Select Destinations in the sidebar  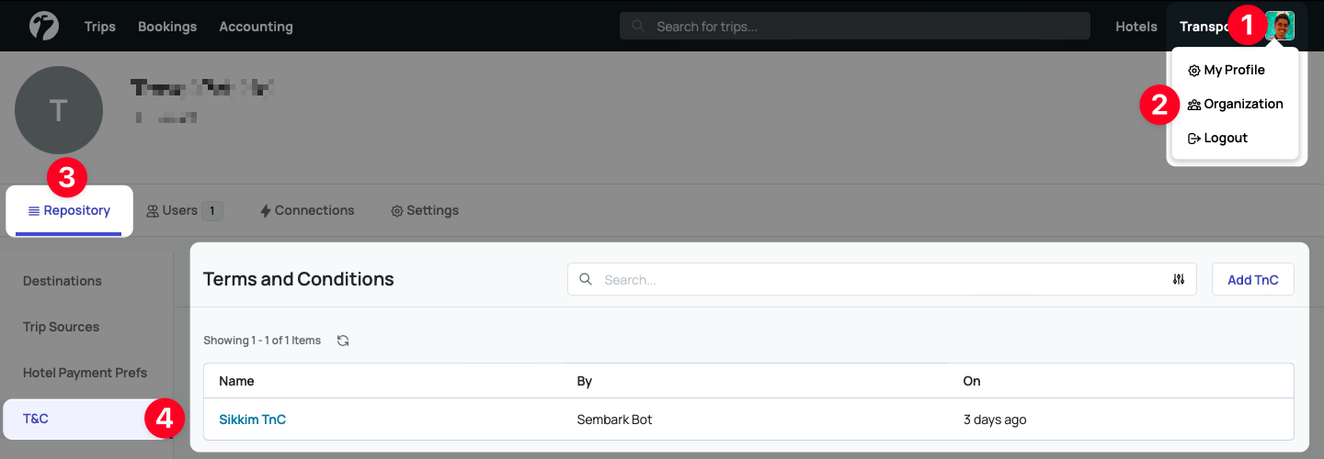click(x=63, y=281)
